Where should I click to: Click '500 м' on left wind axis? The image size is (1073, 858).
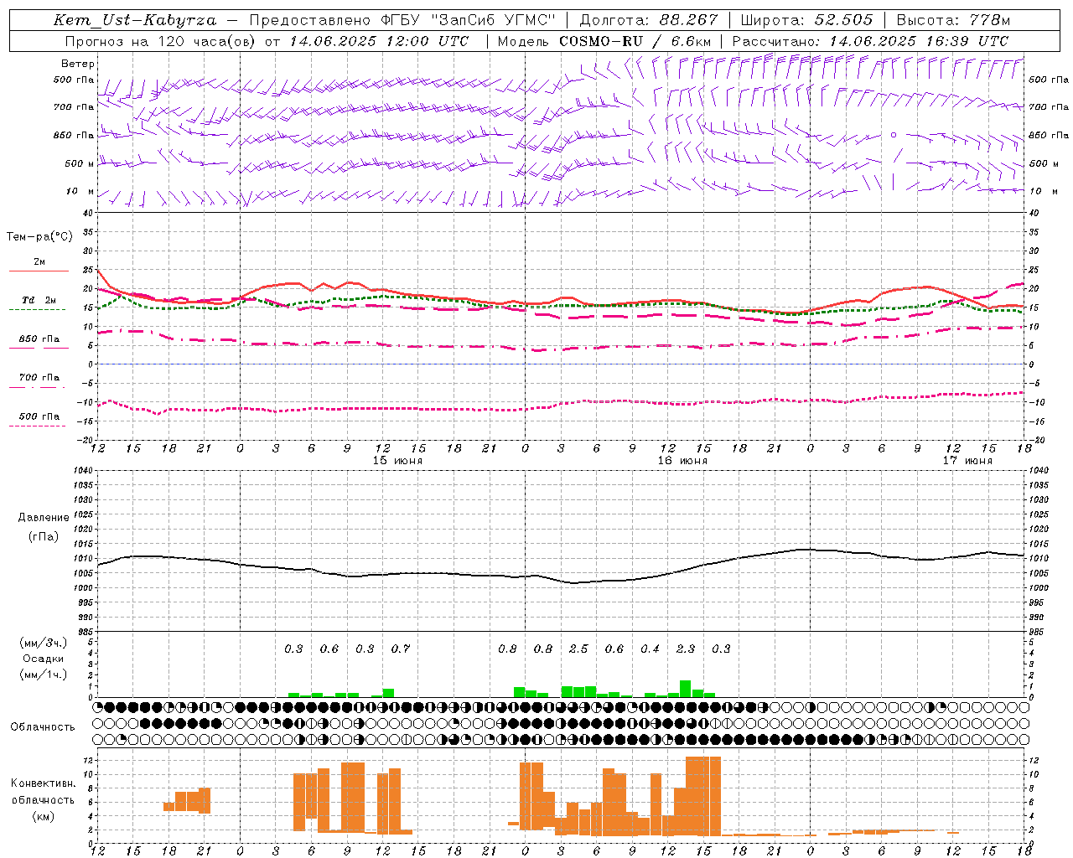point(80,163)
